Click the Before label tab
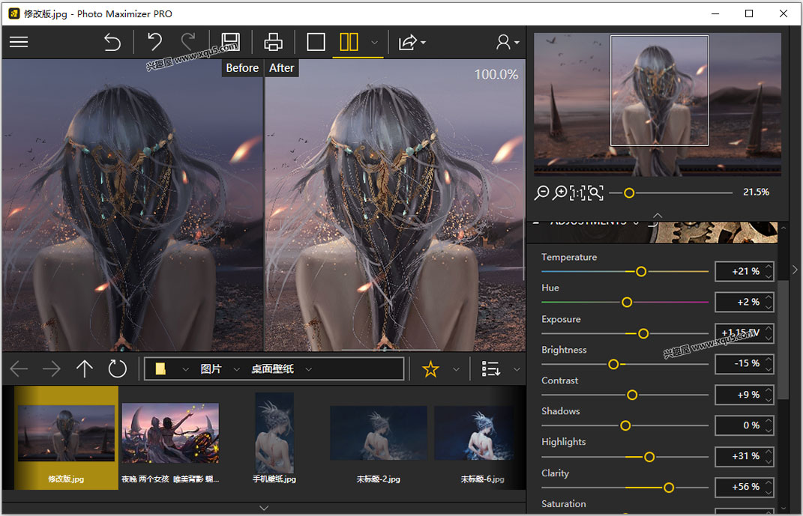The image size is (803, 516). (242, 68)
